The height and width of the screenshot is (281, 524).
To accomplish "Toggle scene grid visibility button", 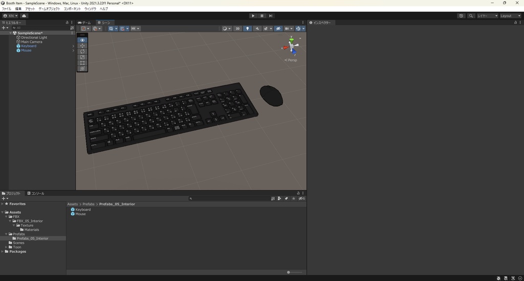I will point(111,29).
